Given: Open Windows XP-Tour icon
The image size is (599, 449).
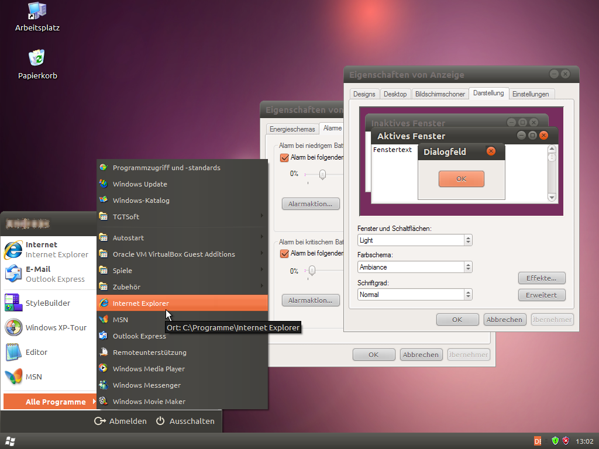Looking at the screenshot, I should 13,327.
